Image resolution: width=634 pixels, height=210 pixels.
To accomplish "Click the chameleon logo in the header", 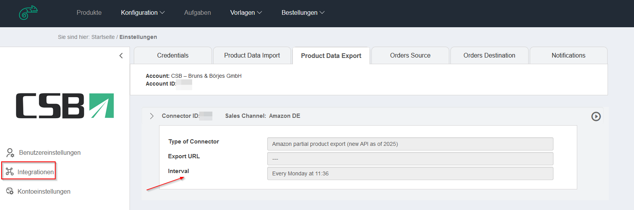I will tap(28, 12).
